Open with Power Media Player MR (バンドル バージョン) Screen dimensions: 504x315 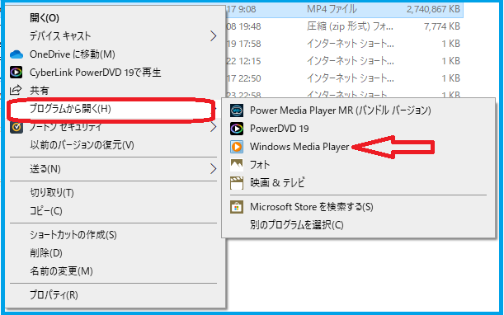[x=341, y=110]
